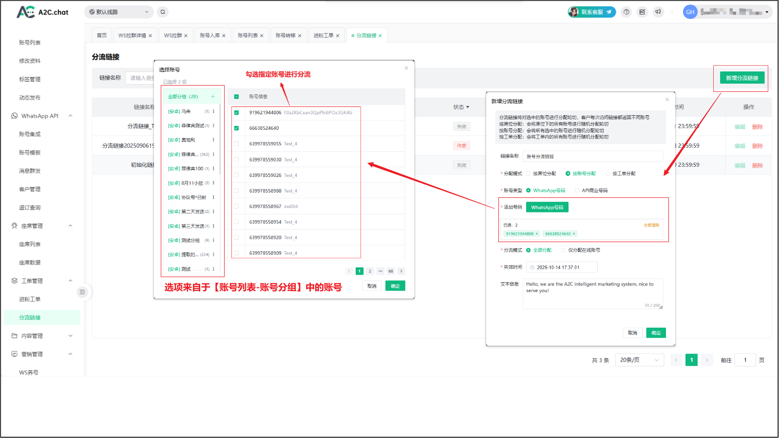This screenshot has width=779, height=438.
Task: Close the 账号入库 tab with its X
Action: coord(224,35)
